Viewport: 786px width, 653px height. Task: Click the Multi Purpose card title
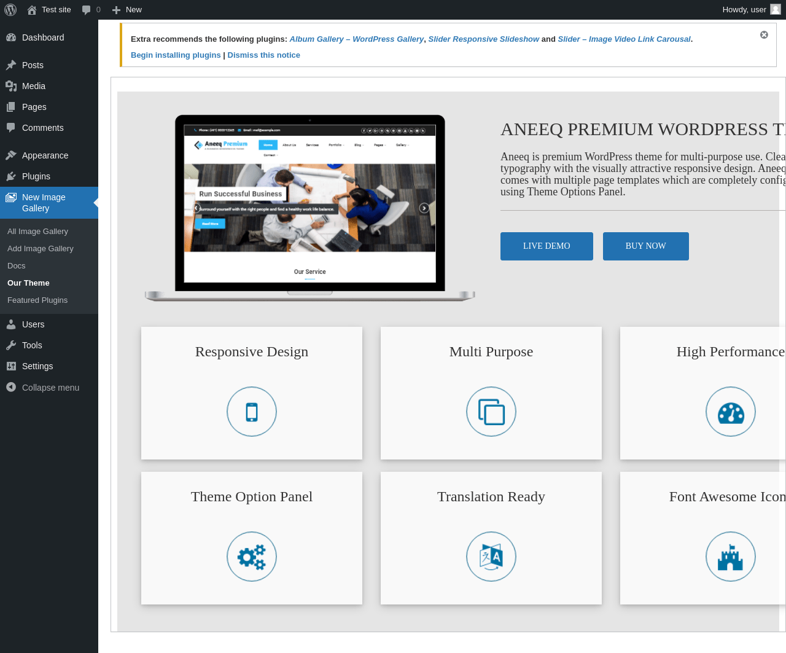pyautogui.click(x=491, y=352)
